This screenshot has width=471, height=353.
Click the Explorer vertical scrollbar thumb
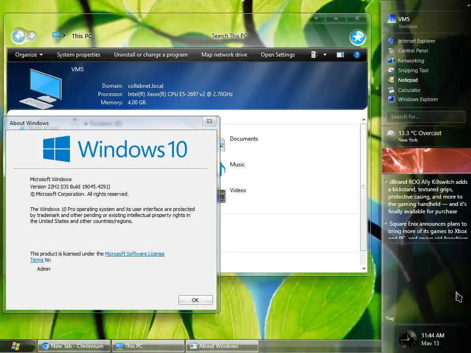coord(363,187)
